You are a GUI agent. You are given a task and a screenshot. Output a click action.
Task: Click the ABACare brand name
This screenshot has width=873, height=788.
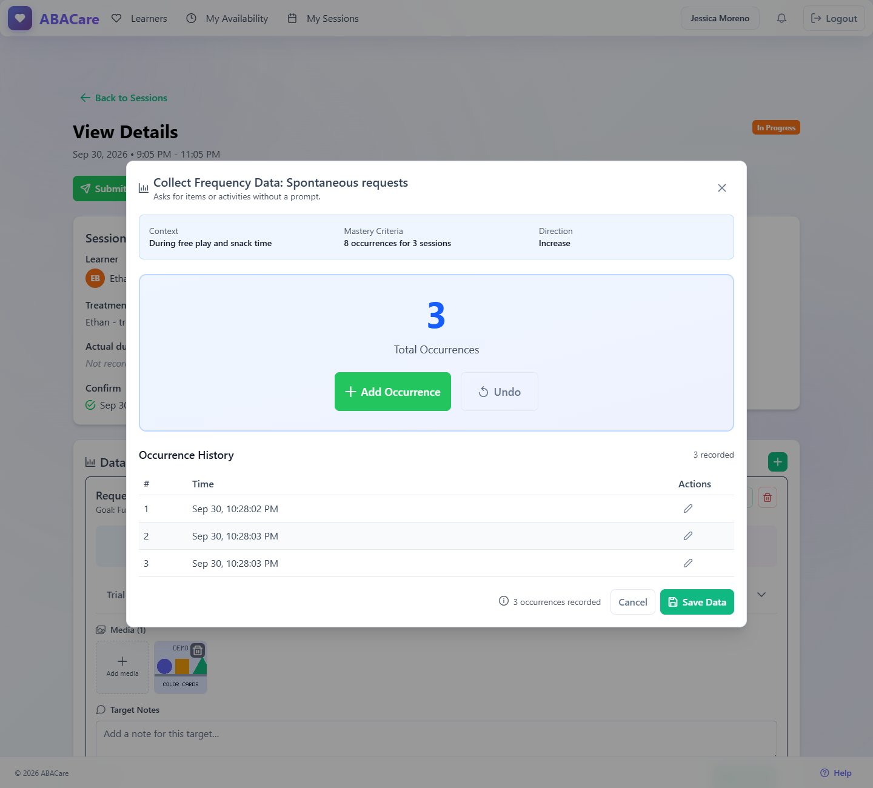pos(69,19)
